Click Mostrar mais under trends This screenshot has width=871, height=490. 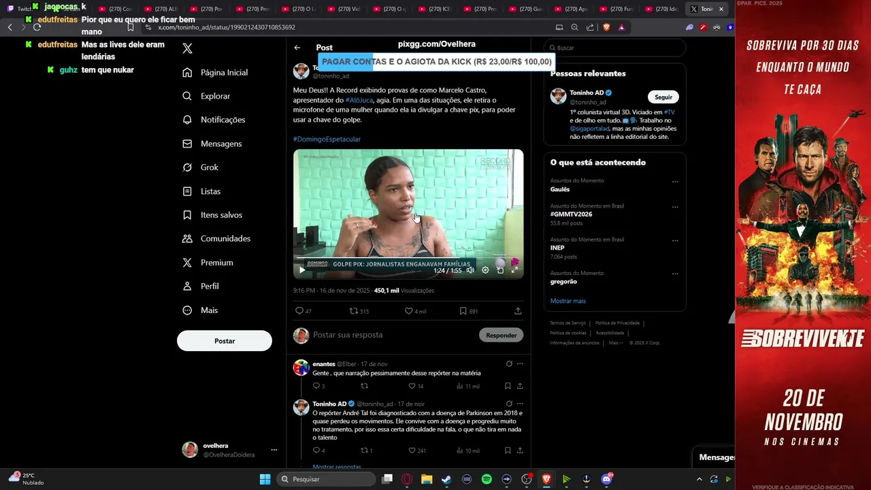tap(568, 301)
